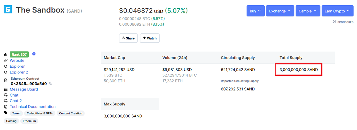Add SAND to watchlist with Watch
The height and width of the screenshot is (130, 357).
(x=149, y=38)
